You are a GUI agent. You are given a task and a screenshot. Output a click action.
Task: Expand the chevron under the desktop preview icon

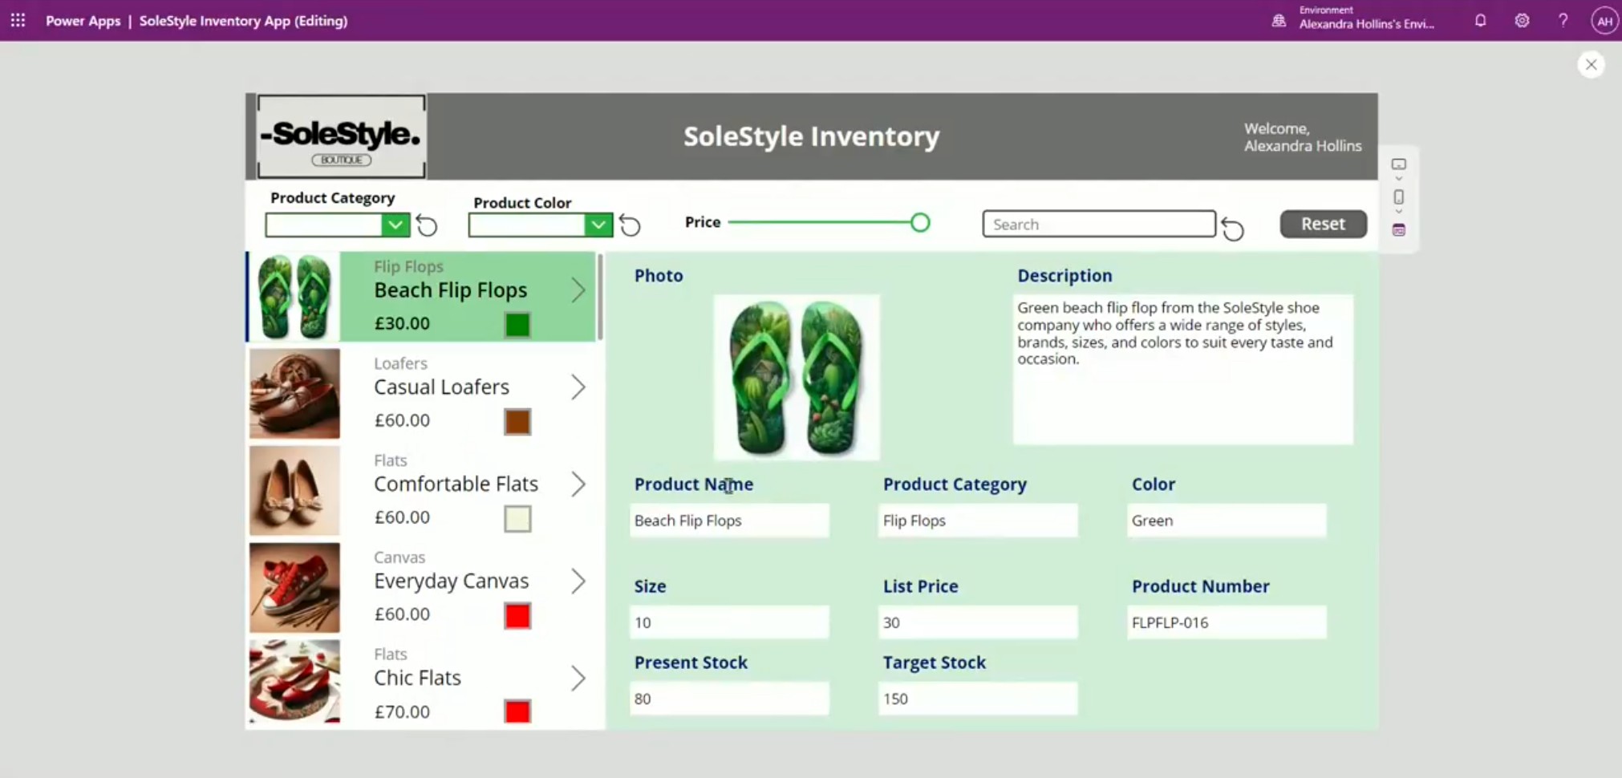[x=1399, y=178]
